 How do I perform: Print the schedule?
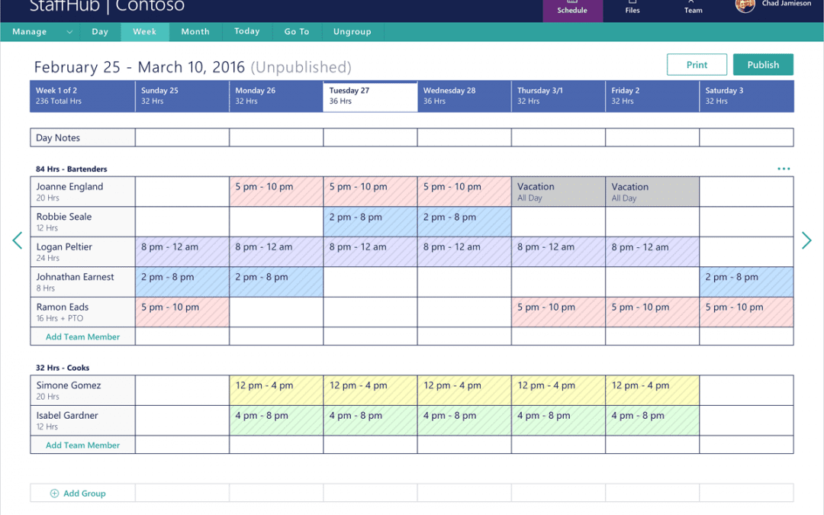(697, 64)
